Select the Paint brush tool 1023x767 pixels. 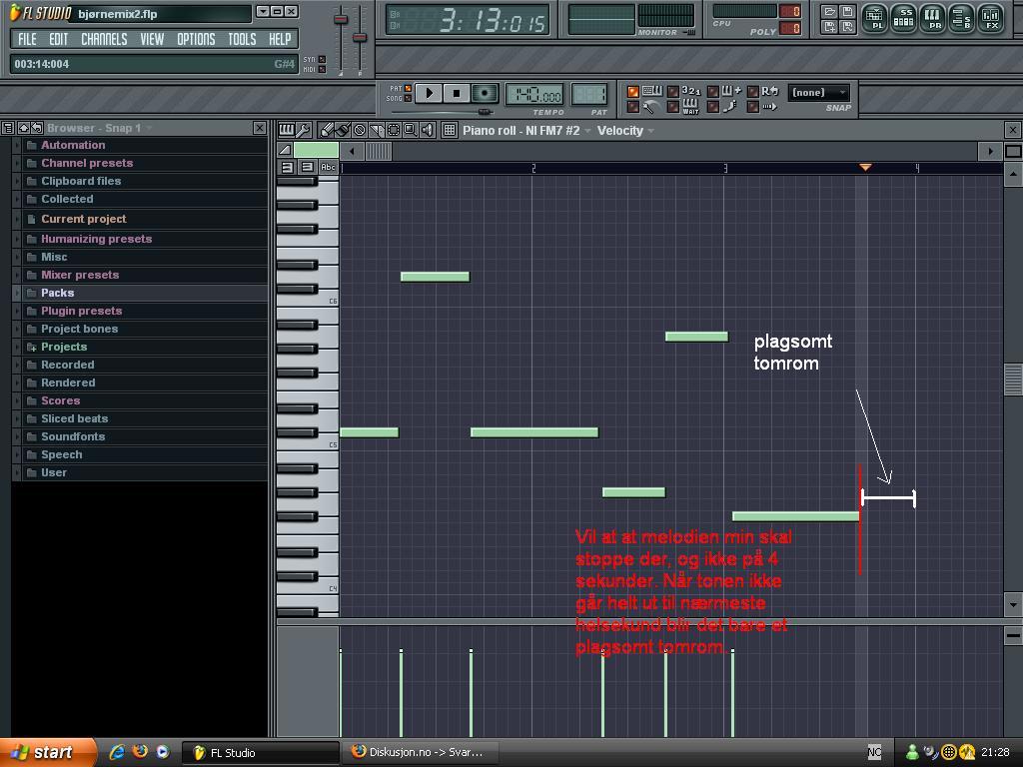pos(343,131)
